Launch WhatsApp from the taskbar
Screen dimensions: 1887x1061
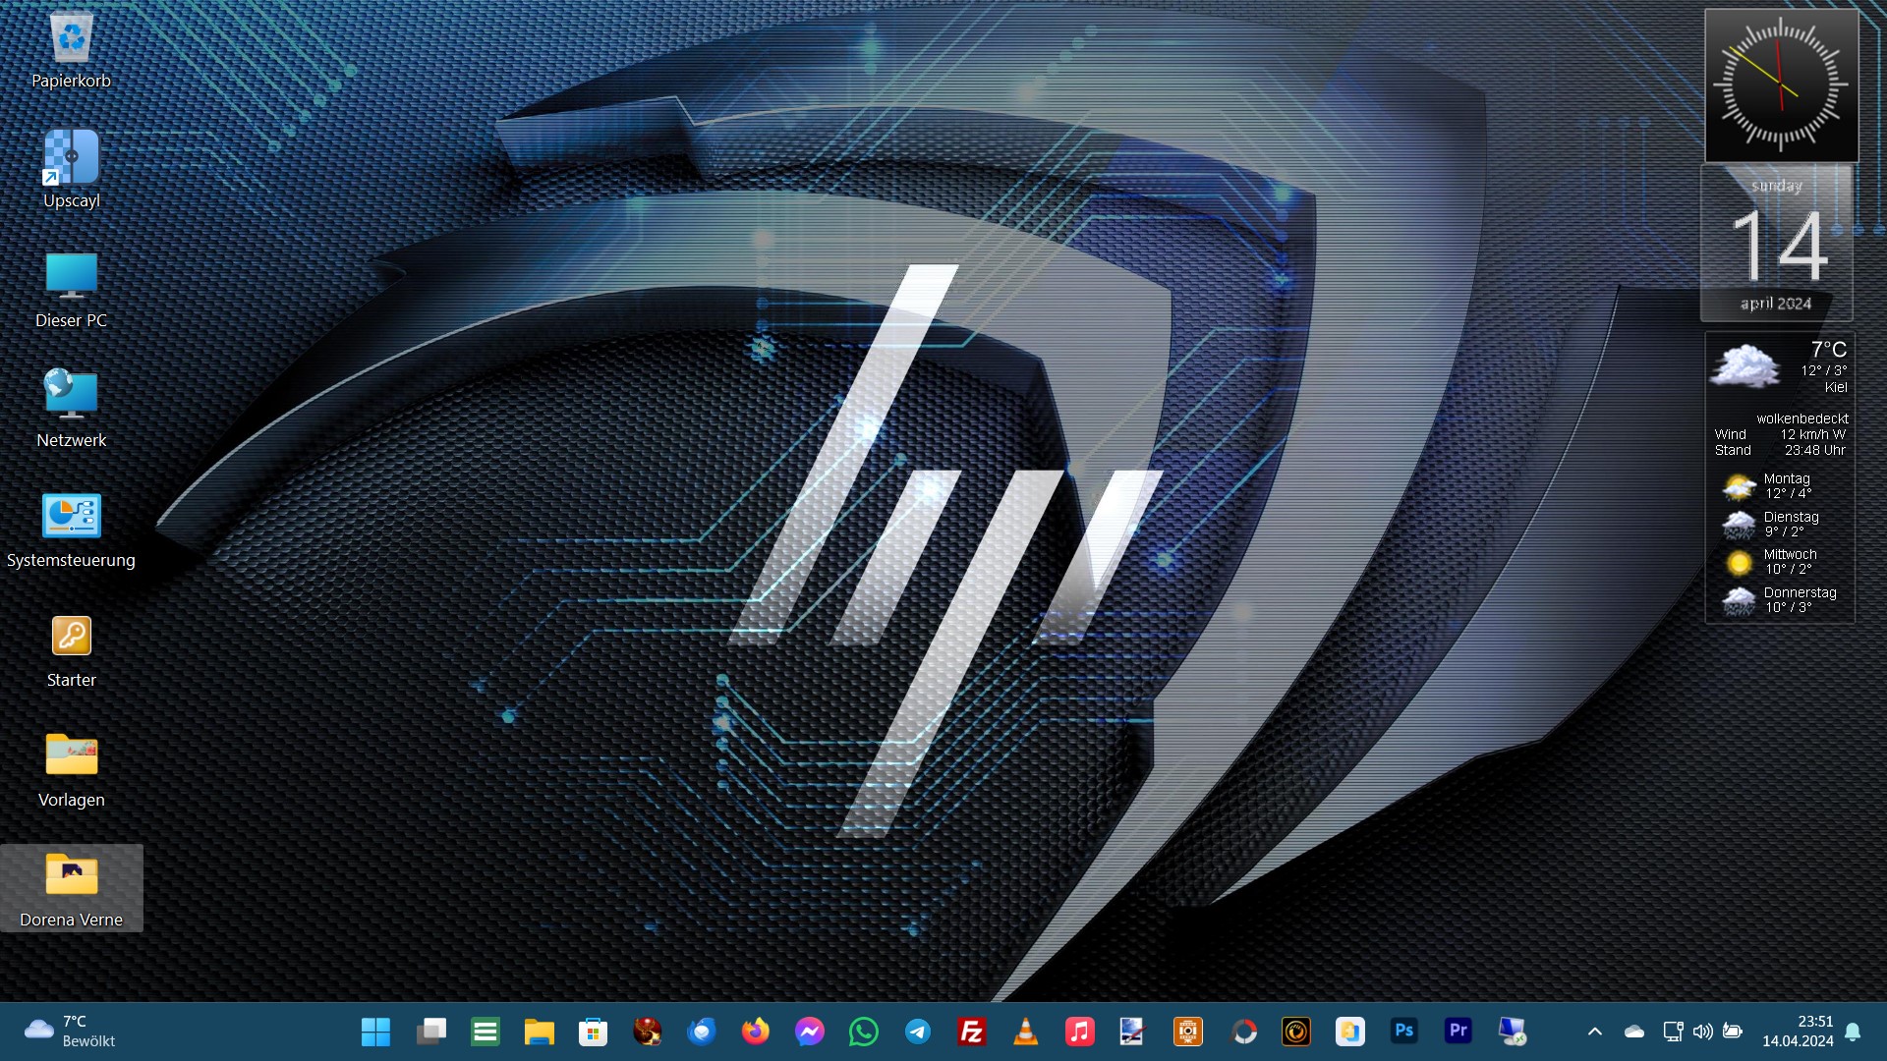tap(863, 1032)
